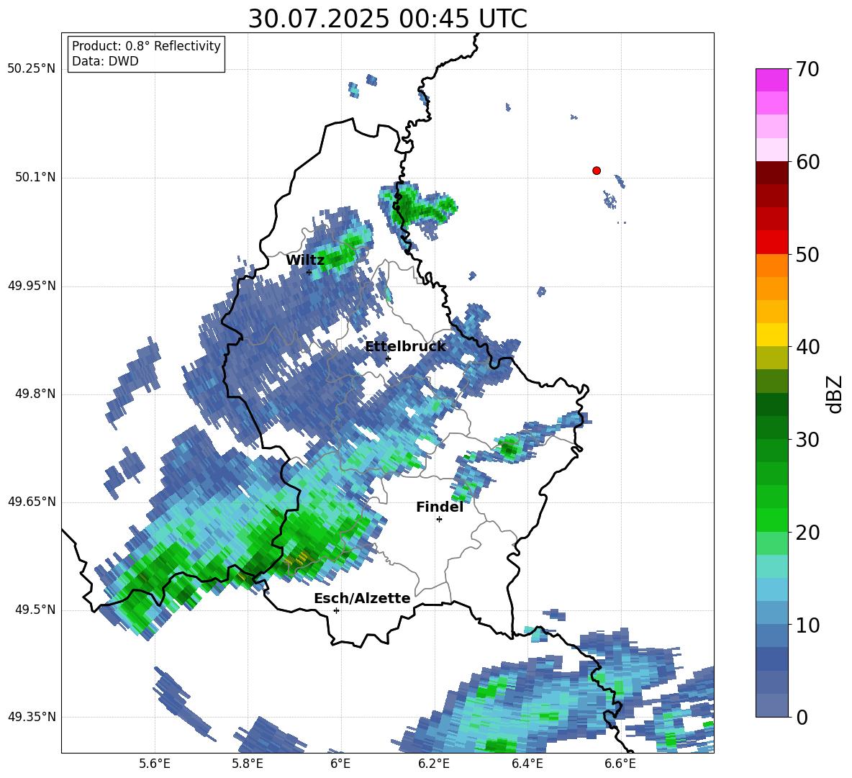Image resolution: width=852 pixels, height=778 pixels.
Task: Click the 49.35°N latitude label
Action: (32, 717)
